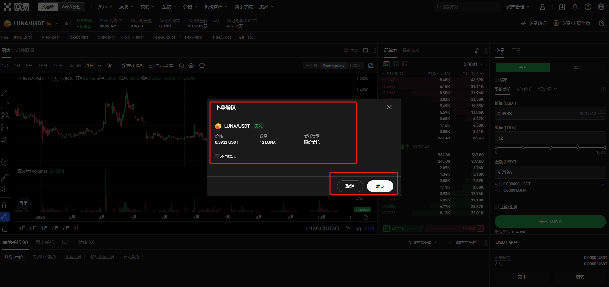Click the 买入 LUNA button
This screenshot has width=609, height=287.
pyautogui.click(x=550, y=221)
